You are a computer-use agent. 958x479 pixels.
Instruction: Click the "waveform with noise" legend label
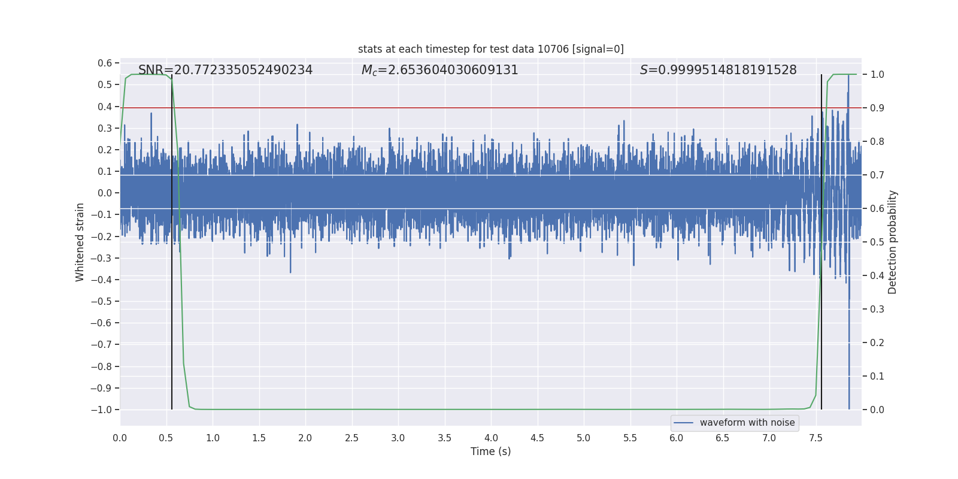tap(747, 423)
